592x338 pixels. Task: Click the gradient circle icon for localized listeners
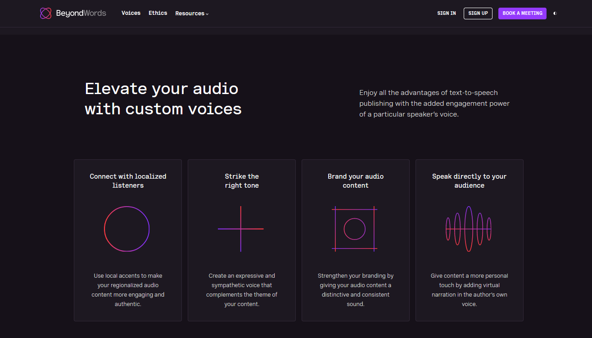pos(127,229)
